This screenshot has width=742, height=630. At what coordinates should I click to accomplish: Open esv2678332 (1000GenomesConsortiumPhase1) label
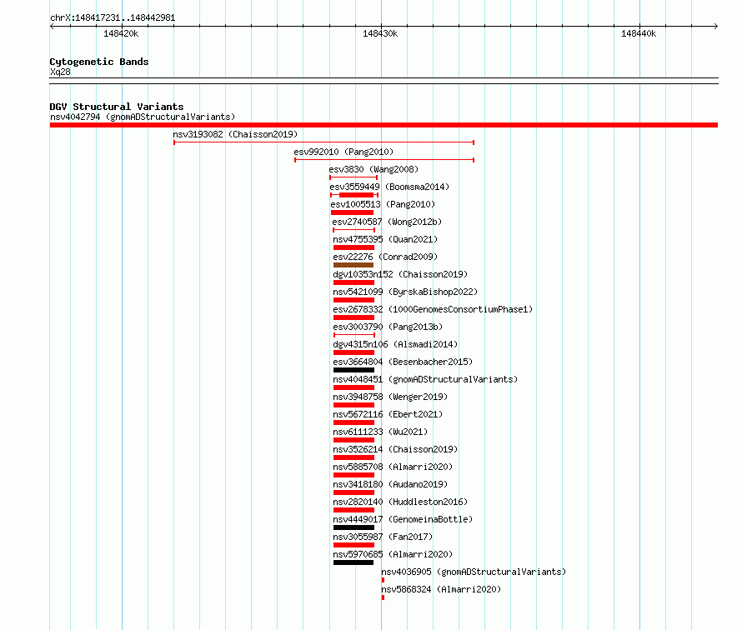coord(433,309)
